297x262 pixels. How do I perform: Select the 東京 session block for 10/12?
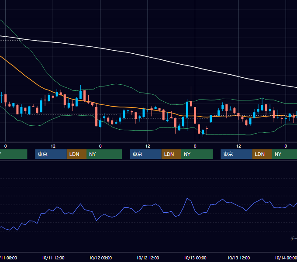point(145,154)
